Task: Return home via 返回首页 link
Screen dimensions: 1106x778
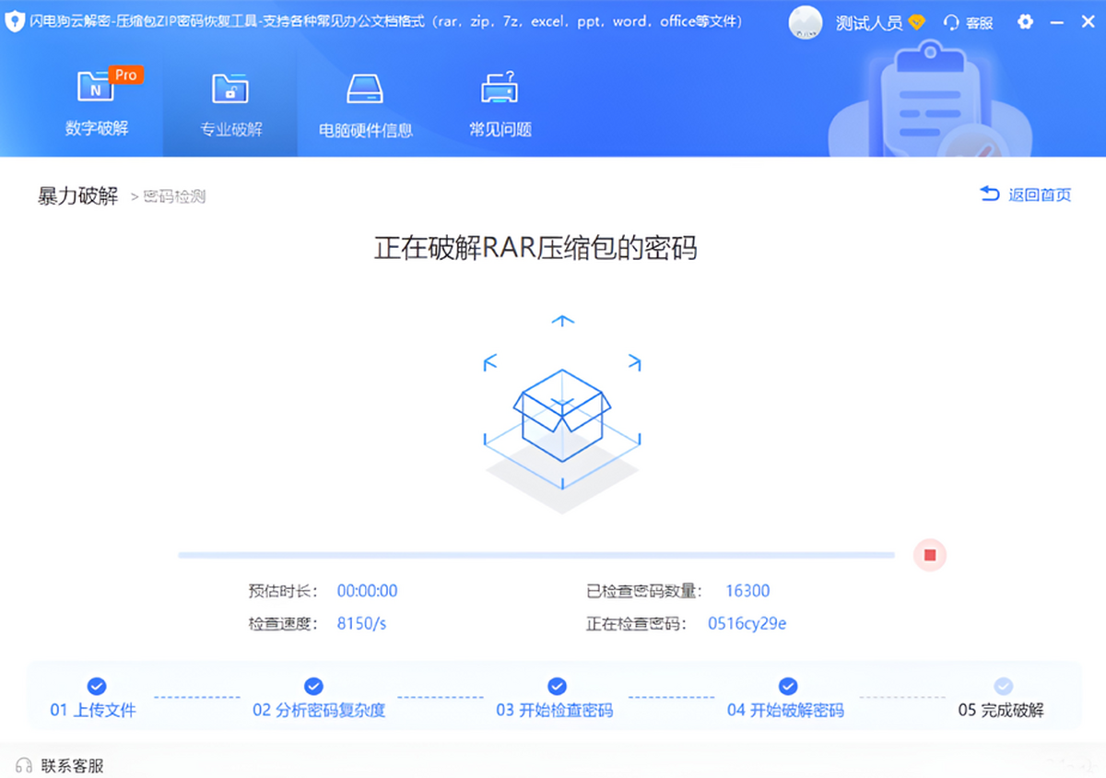Action: [x=1034, y=195]
